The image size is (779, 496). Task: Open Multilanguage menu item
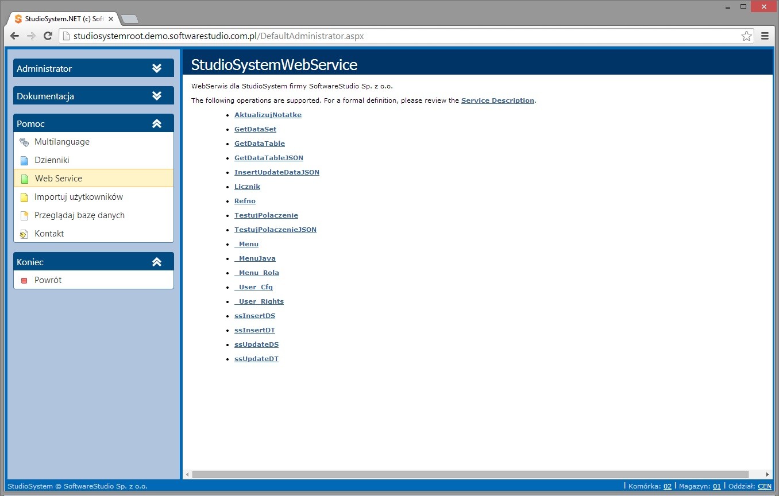point(94,142)
